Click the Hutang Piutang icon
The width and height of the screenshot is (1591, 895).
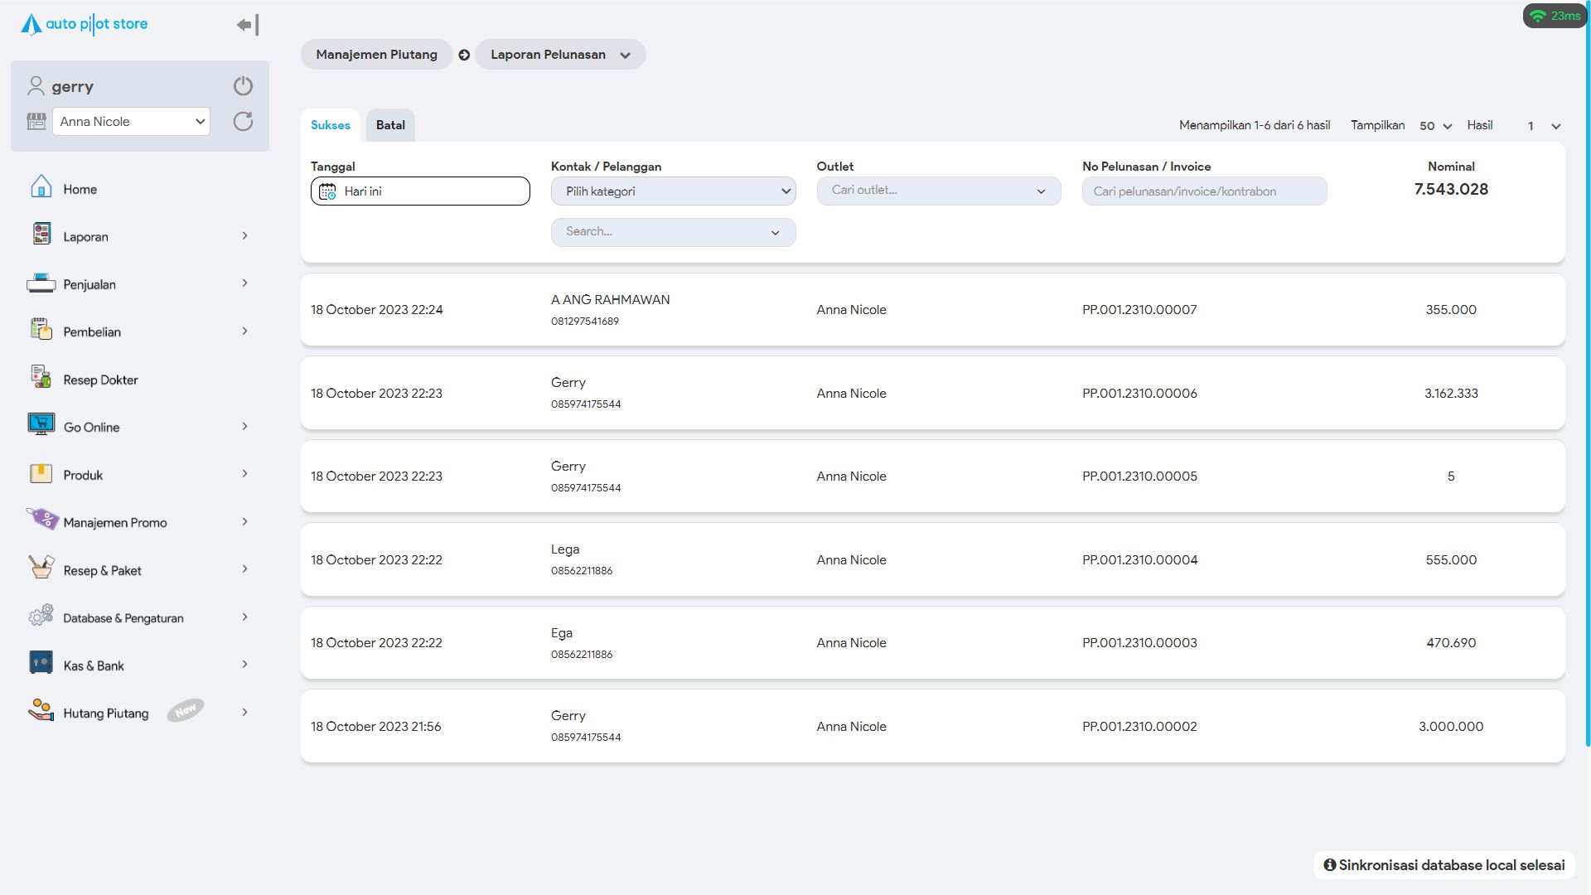point(41,711)
